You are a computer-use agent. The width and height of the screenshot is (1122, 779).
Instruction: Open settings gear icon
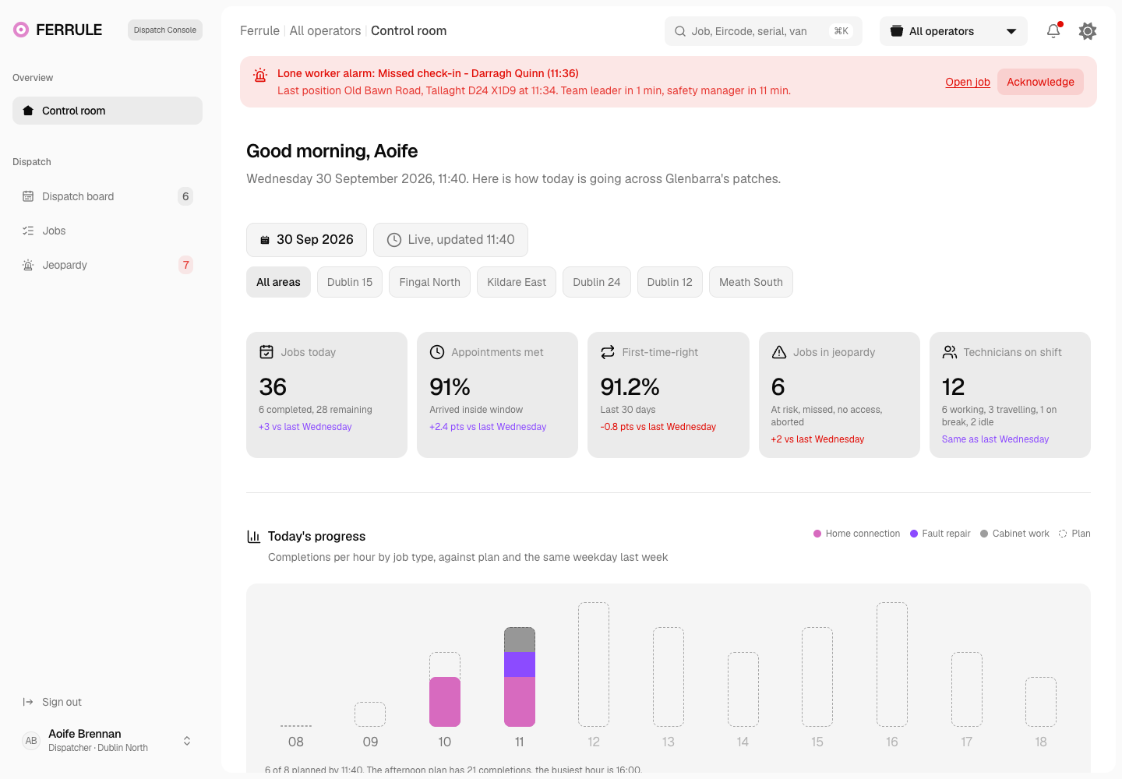tap(1088, 31)
